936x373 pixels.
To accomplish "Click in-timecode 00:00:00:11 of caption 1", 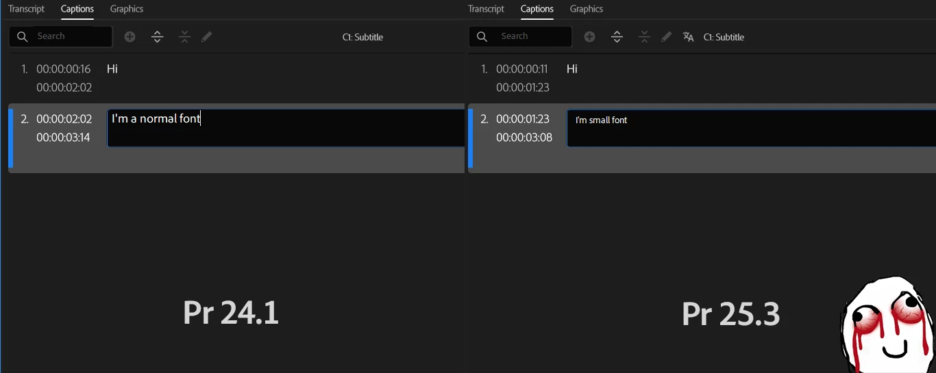I will click(522, 69).
